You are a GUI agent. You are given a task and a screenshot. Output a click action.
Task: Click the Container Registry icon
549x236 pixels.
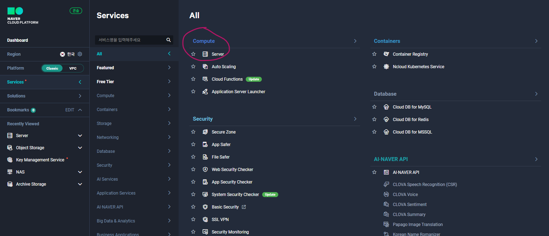(386, 54)
